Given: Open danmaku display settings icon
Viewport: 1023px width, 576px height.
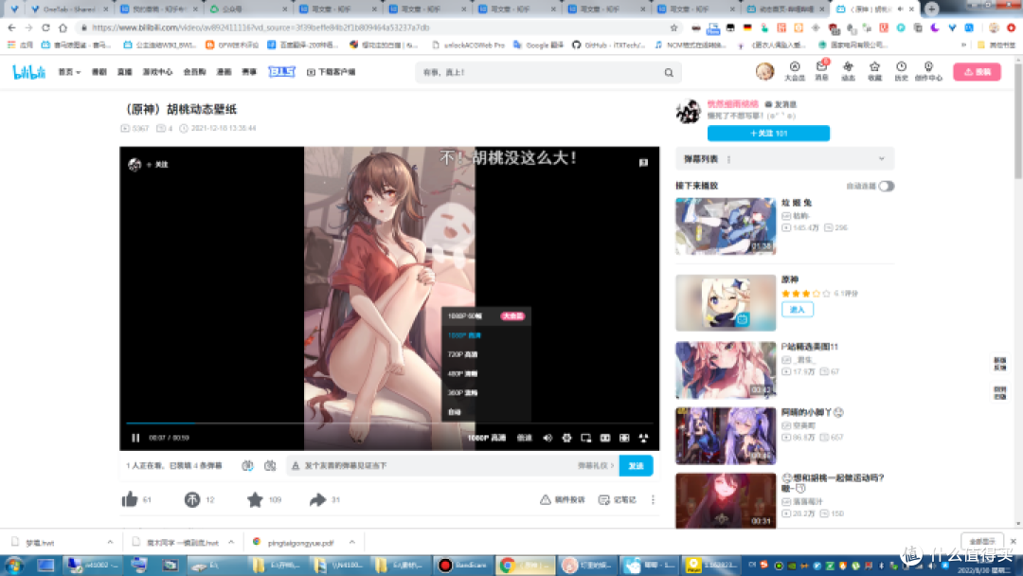Looking at the screenshot, I should (269, 466).
